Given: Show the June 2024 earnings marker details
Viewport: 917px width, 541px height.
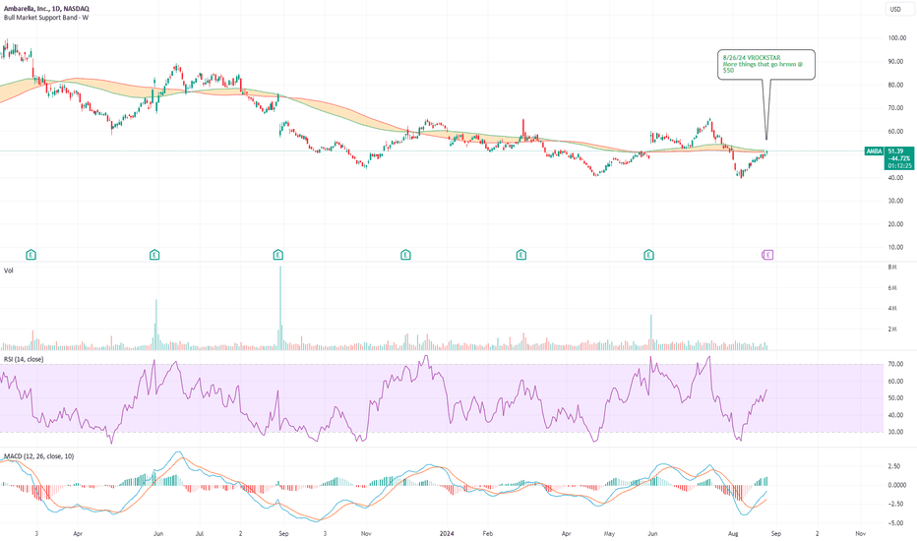Looking at the screenshot, I should tap(648, 255).
